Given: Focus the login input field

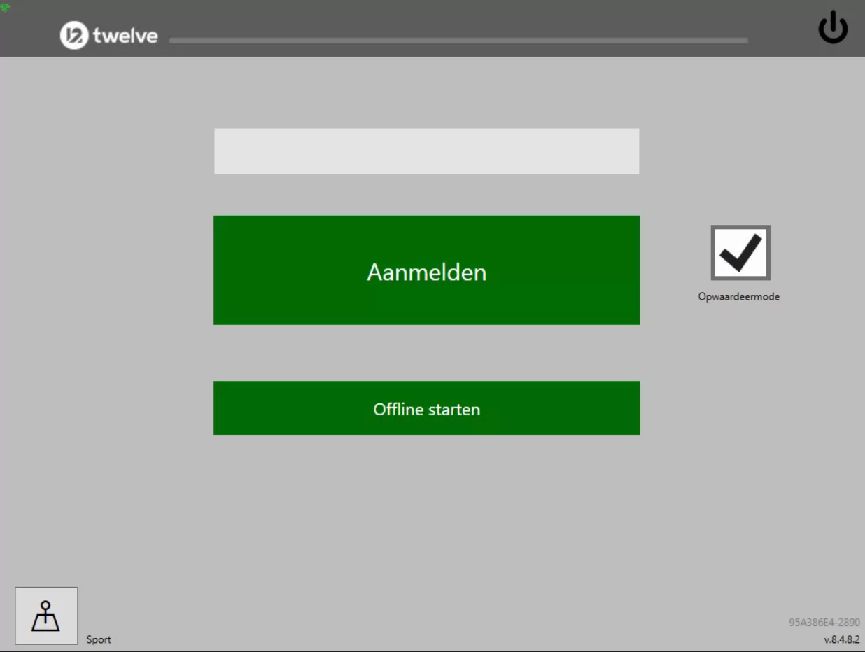Looking at the screenshot, I should click(x=426, y=151).
